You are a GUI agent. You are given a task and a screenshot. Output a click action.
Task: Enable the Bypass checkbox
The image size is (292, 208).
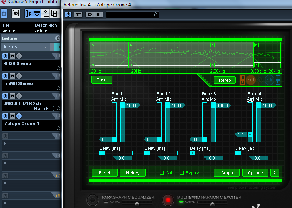(x=182, y=173)
